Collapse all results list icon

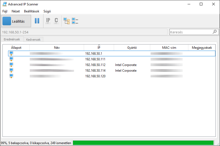pos(75,21)
